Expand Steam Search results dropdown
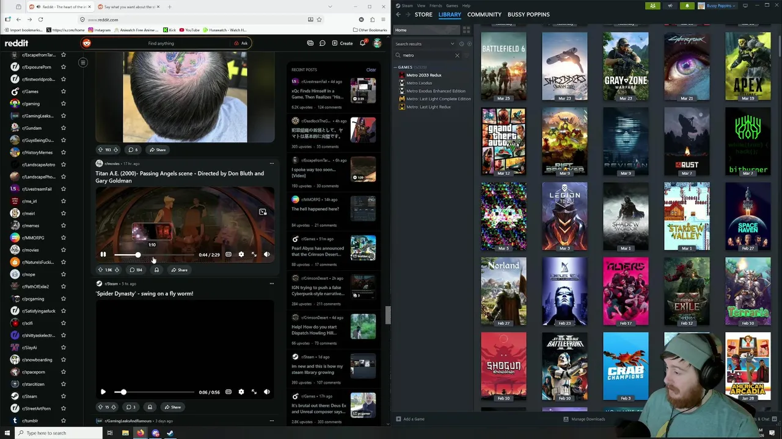The width and height of the screenshot is (782, 439). coord(453,44)
